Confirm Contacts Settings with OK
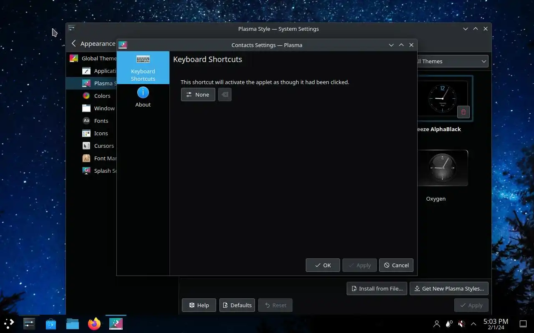534x333 pixels. pyautogui.click(x=323, y=265)
